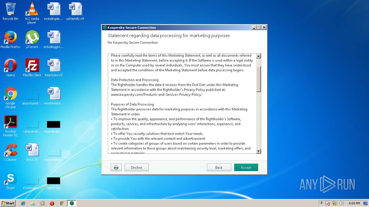Click the scrollbar up arrow

tap(258, 56)
